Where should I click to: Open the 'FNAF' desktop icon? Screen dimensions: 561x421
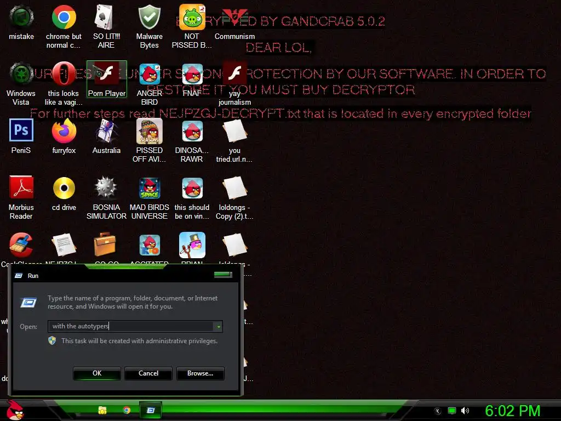tap(192, 79)
